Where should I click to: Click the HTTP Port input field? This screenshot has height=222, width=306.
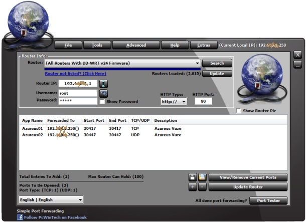(x=203, y=101)
